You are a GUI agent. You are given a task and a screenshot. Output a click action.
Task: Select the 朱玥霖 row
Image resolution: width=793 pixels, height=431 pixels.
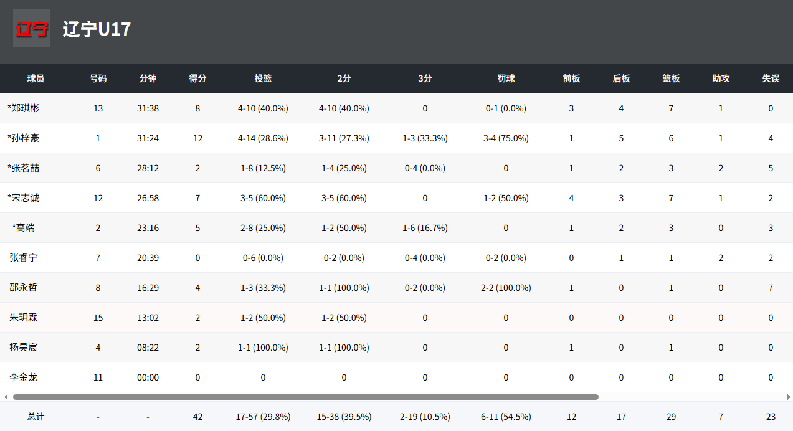tap(24, 317)
